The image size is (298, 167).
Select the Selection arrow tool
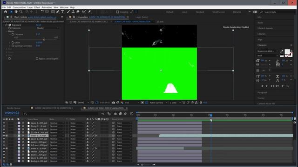11,12
